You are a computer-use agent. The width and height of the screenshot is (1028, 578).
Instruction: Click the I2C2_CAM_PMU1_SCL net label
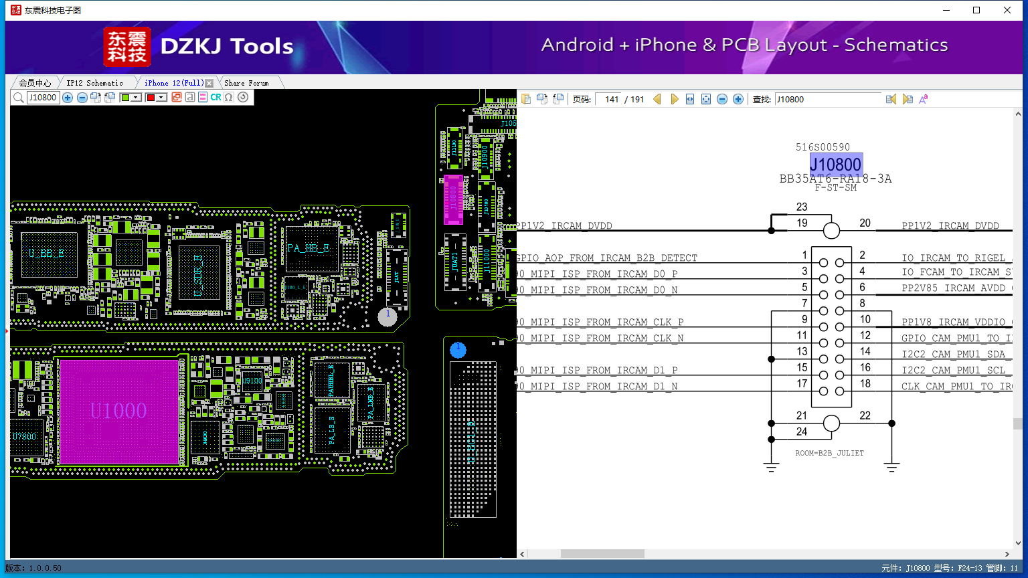click(954, 370)
